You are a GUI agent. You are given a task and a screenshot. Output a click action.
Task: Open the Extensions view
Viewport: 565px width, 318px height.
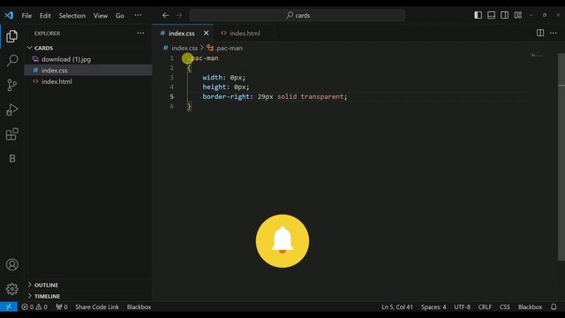pyautogui.click(x=11, y=134)
